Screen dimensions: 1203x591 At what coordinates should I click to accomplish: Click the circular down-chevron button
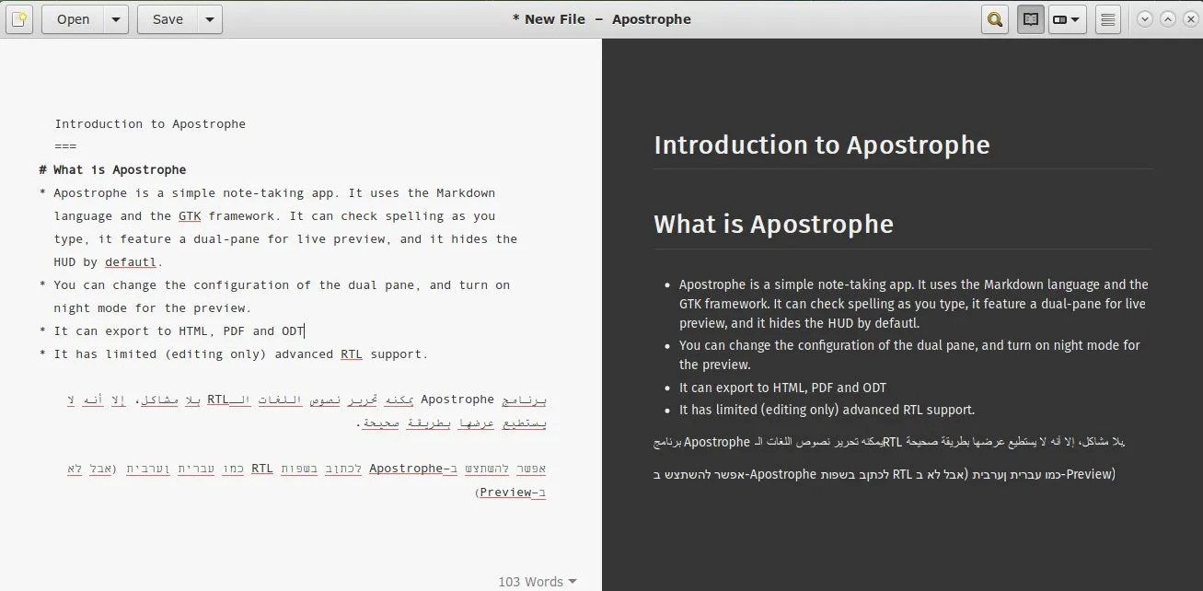pos(1143,18)
